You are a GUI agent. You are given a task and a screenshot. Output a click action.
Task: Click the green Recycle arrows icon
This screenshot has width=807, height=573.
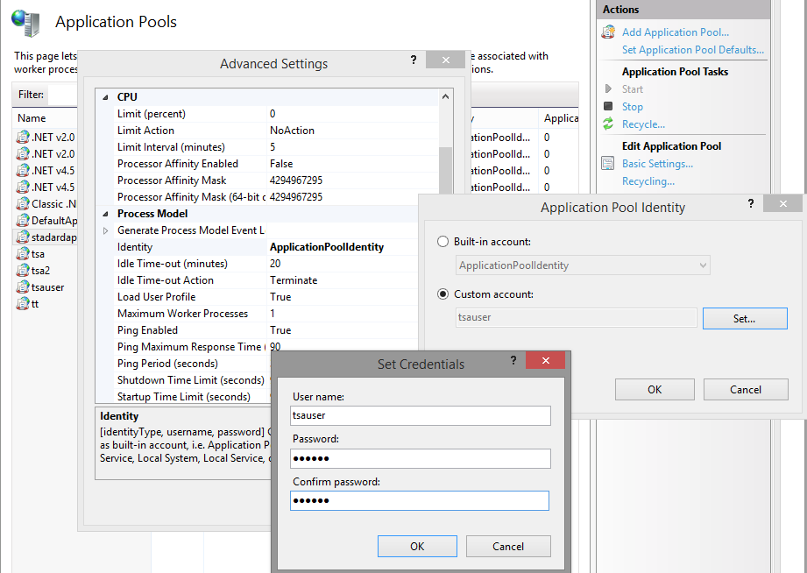(608, 124)
